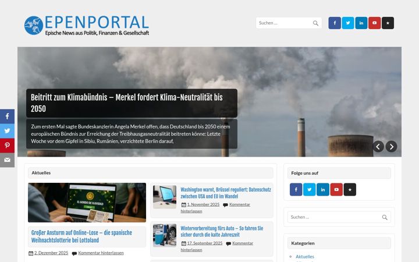Screen dimensions: 419x262
Task: Click the tagline Epische News aus Politik
Action: click(97, 33)
